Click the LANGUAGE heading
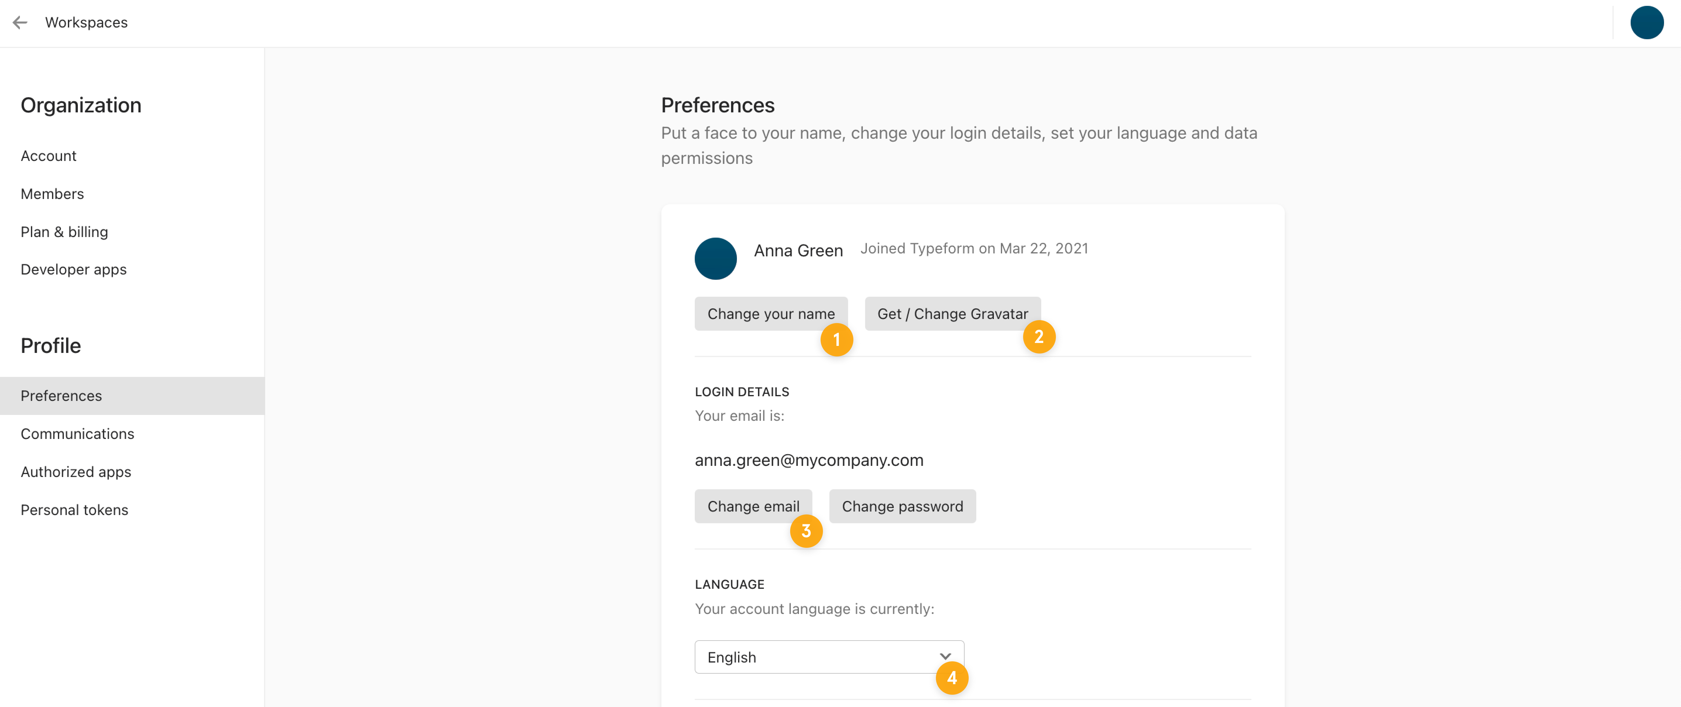Viewport: 1681px width, 707px height. [729, 584]
